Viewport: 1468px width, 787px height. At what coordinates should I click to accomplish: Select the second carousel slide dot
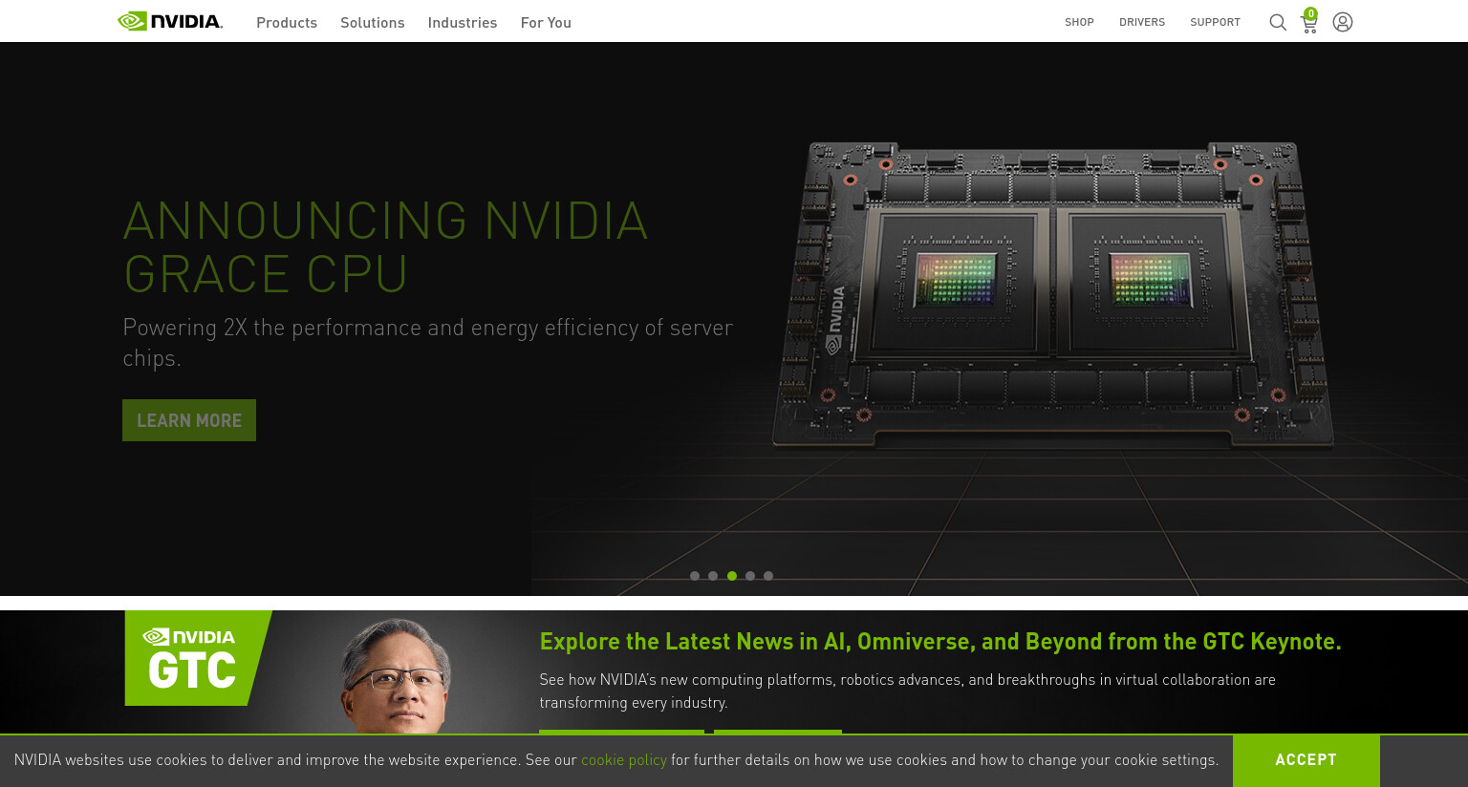(x=713, y=576)
